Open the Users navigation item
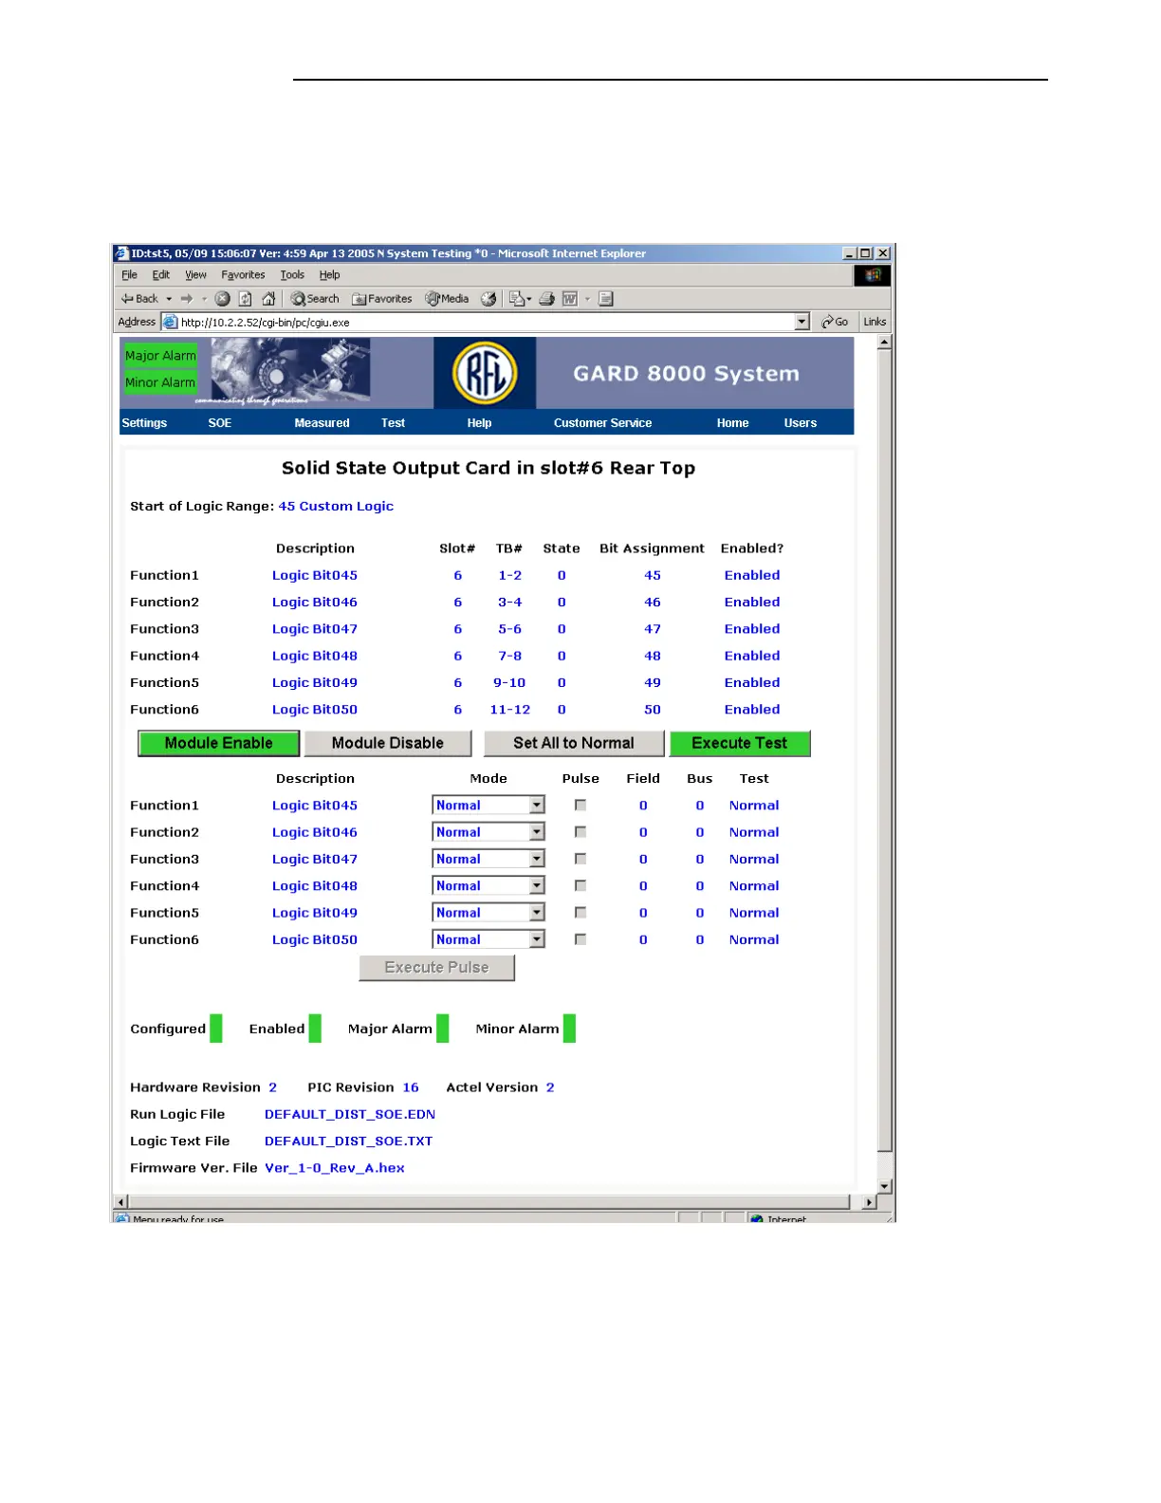The image size is (1161, 1503). (x=801, y=423)
